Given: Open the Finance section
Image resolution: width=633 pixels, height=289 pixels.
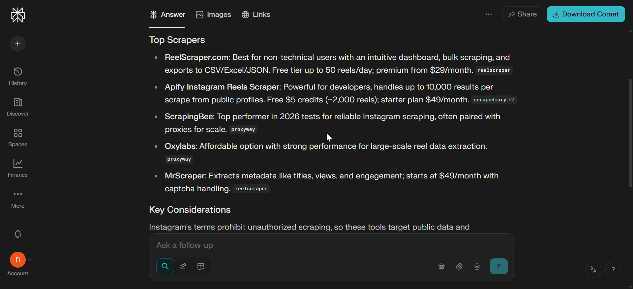Looking at the screenshot, I should click(17, 168).
